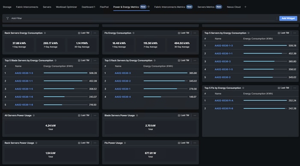Viewport: 300px width, 166px height.
Task: Add a new dashboard tab with plus icon
Action: click(x=245, y=7)
